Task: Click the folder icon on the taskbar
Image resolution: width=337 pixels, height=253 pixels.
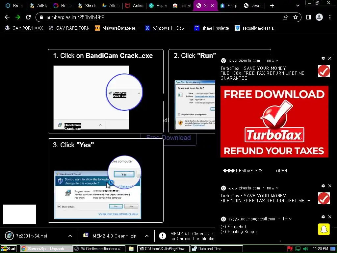Action: pyautogui.click(x=131, y=249)
